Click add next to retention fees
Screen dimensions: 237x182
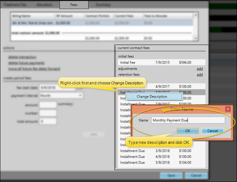point(200,74)
